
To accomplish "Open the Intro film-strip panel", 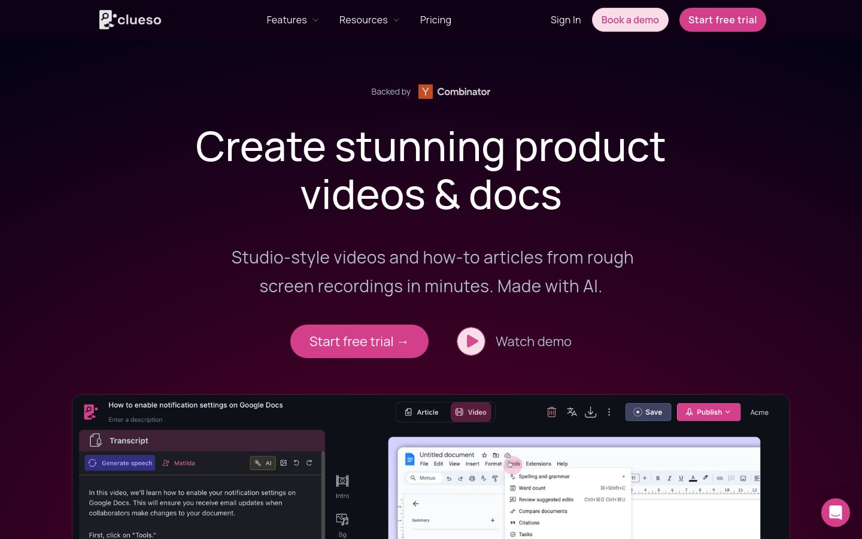I will (x=342, y=486).
